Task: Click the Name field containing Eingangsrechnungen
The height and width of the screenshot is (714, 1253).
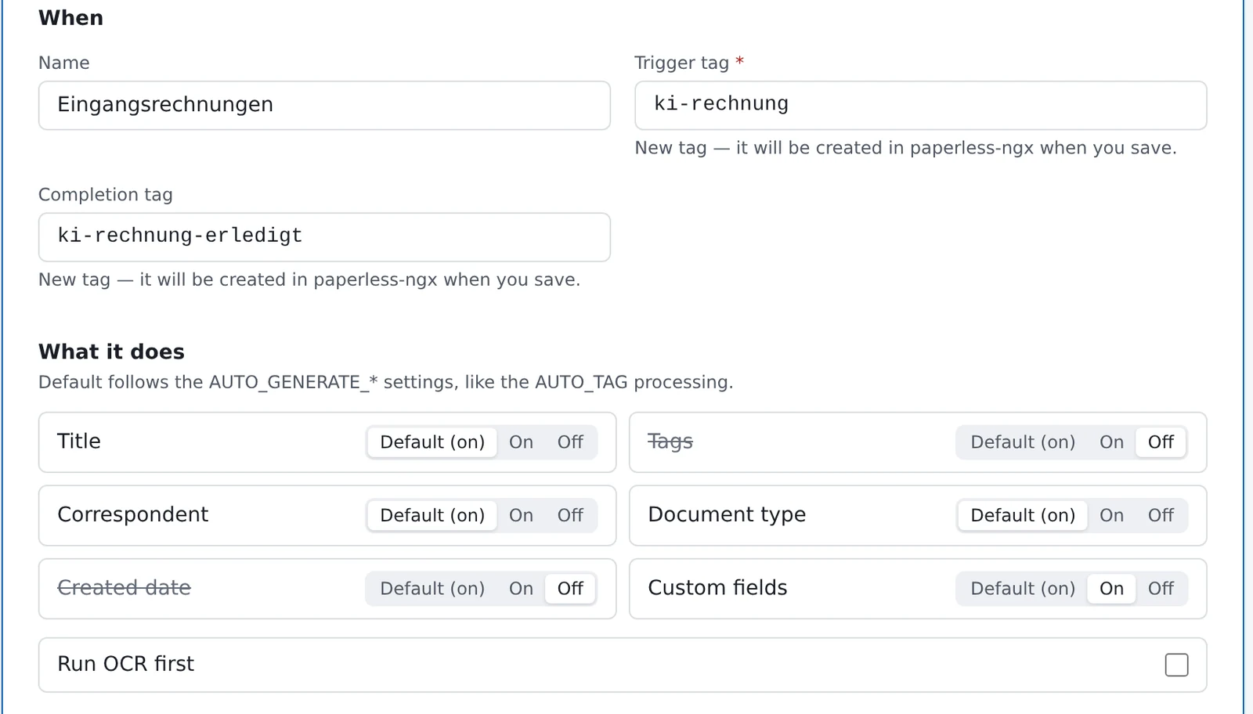Action: 324,106
